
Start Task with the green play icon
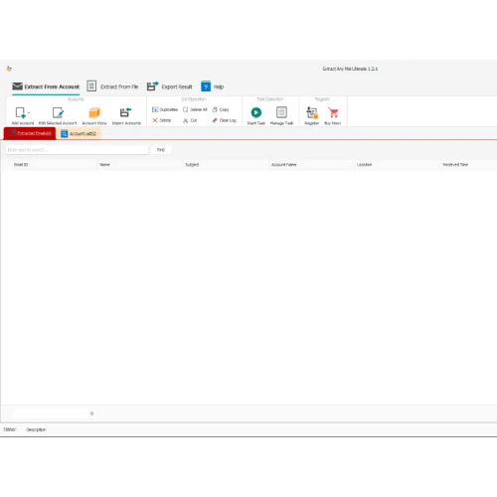pos(256,112)
